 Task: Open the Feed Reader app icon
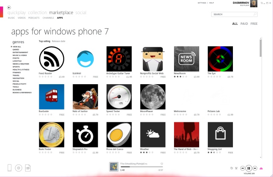point(52,59)
